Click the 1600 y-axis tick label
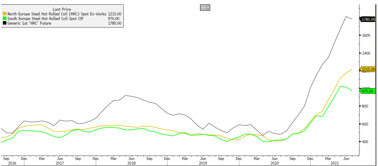The width and height of the screenshot is (378, 166). (366, 35)
